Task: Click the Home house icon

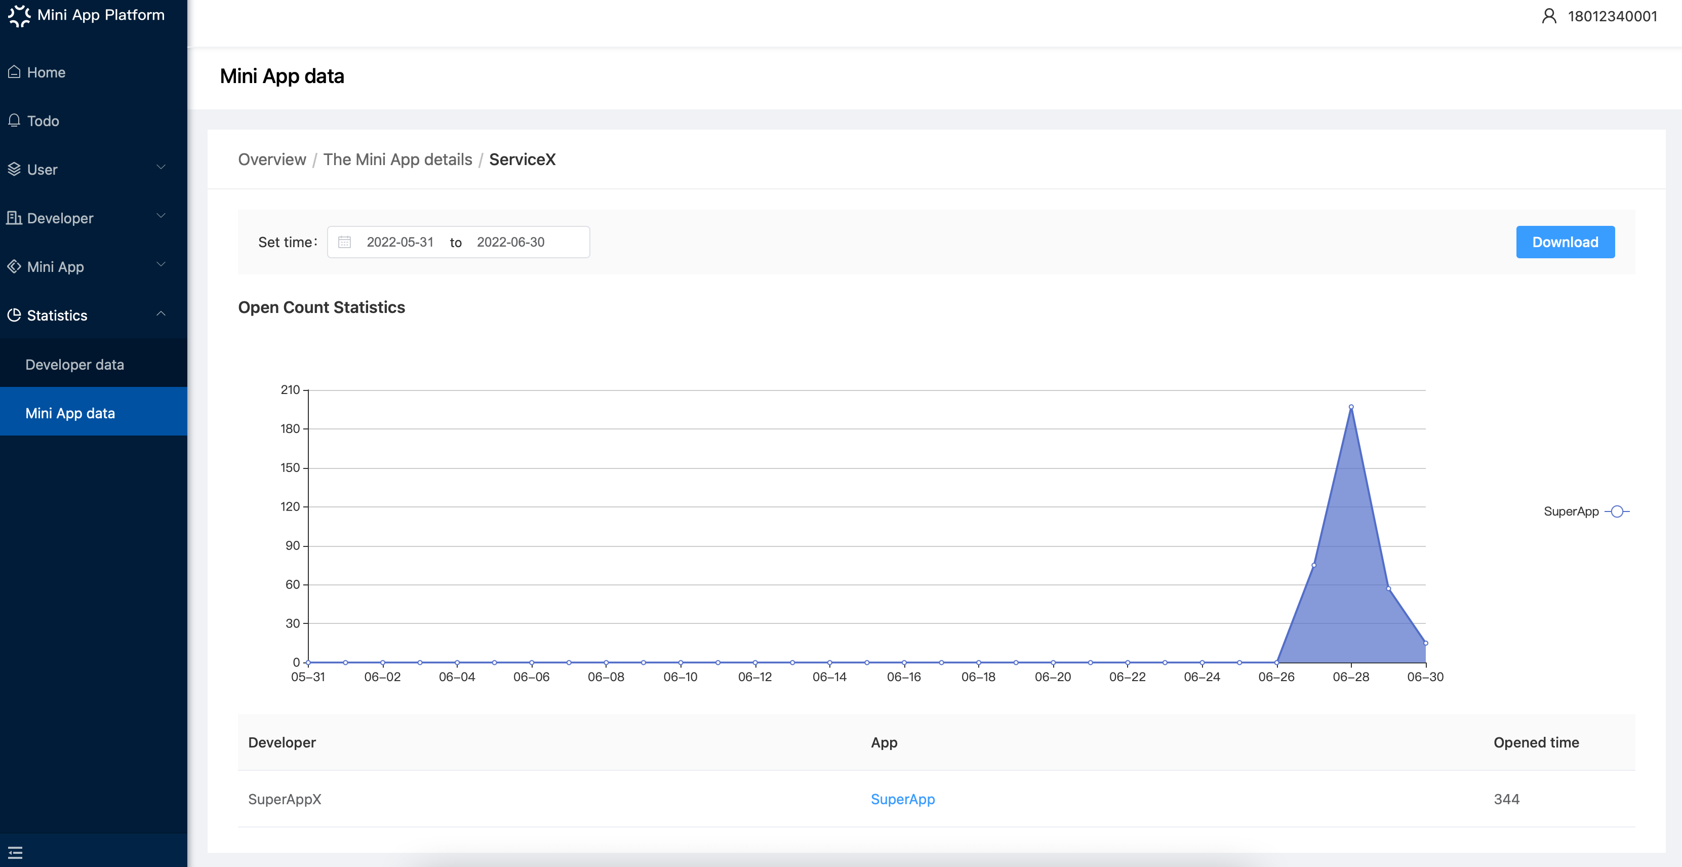Action: coord(14,72)
